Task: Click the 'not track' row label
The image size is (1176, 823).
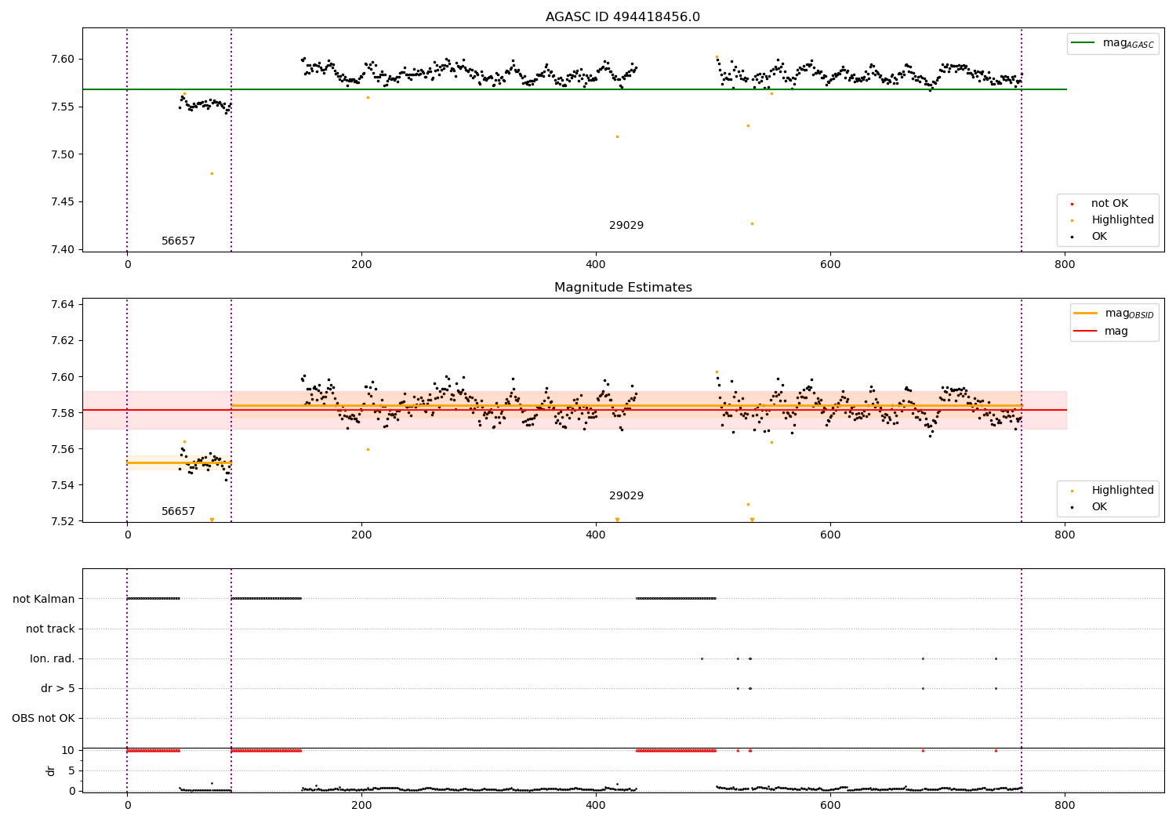Action: [50, 629]
